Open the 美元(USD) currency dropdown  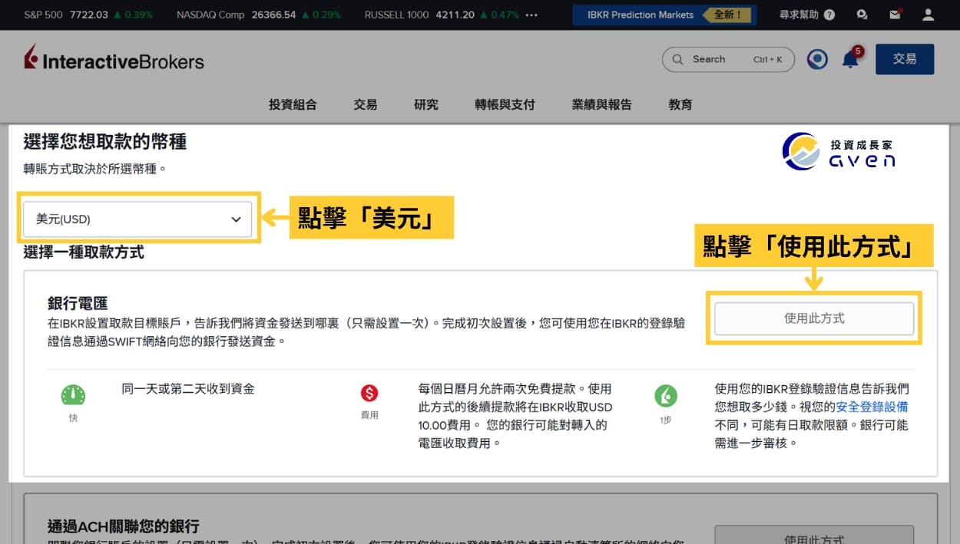(137, 219)
